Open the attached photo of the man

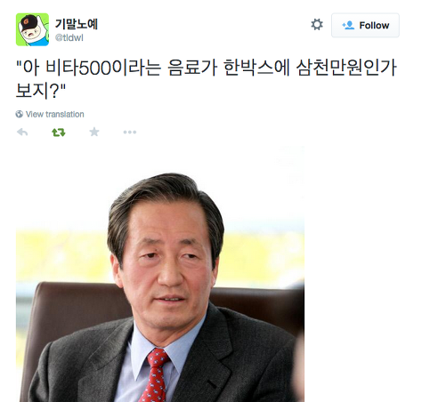coord(160,273)
